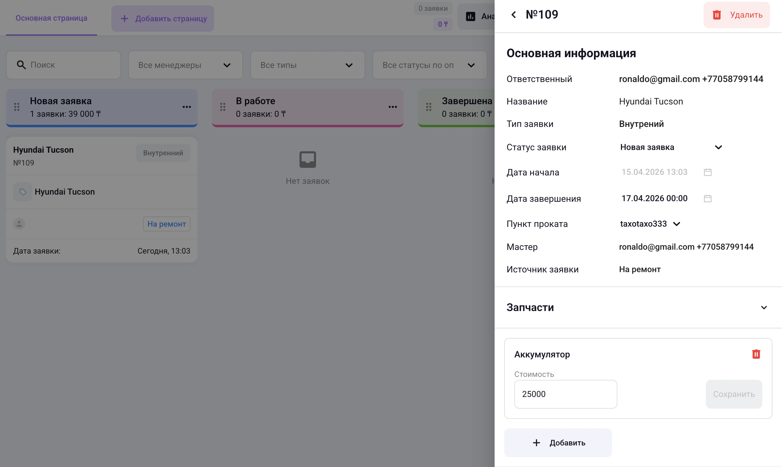Image resolution: width=782 pixels, height=467 pixels.
Task: Click the Удалить button
Action: pyautogui.click(x=736, y=15)
